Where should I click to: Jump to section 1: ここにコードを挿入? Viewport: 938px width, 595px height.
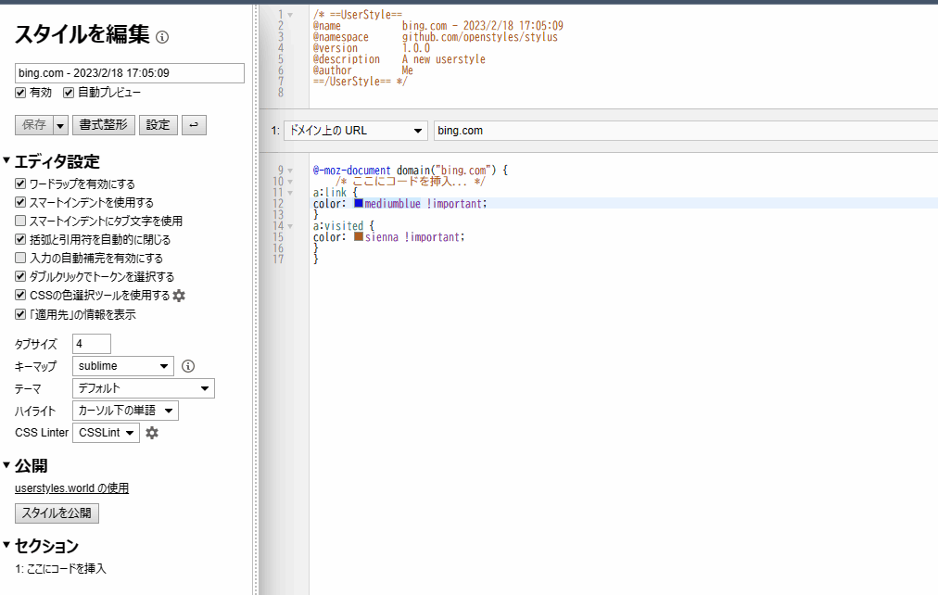[60, 568]
